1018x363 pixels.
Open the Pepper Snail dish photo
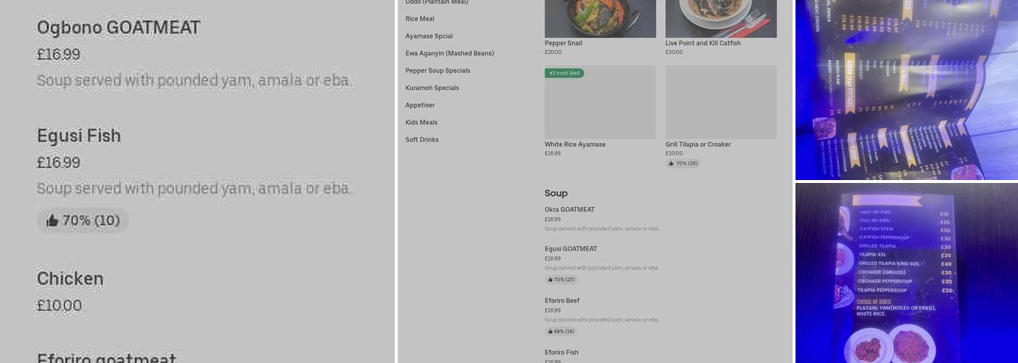600,18
